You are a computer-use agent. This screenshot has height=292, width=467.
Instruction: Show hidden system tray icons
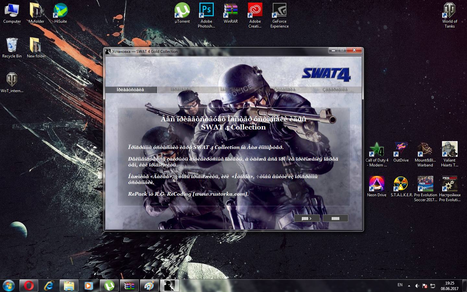tap(409, 286)
